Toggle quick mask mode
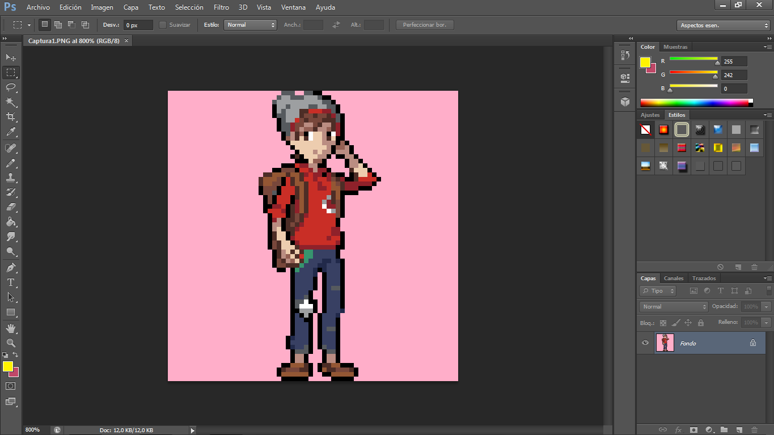774x435 pixels. click(x=11, y=386)
